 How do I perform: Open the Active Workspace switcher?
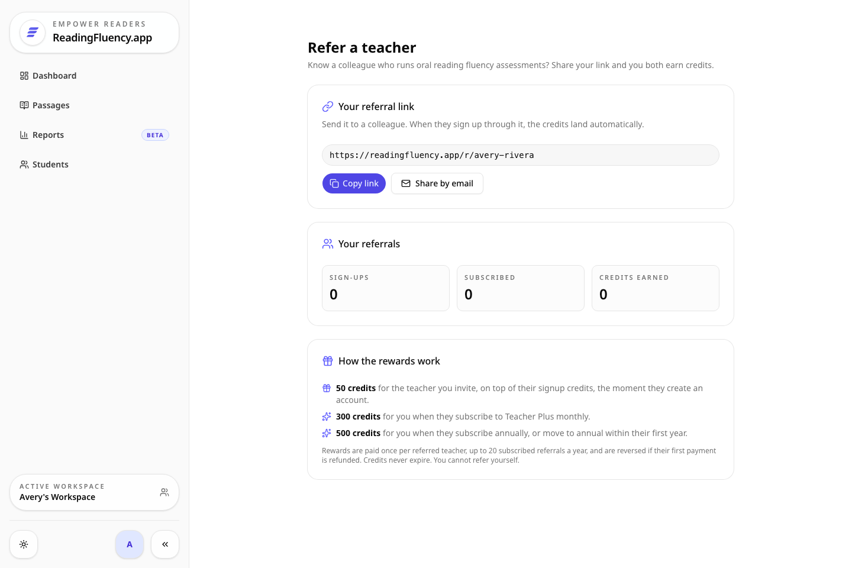point(94,492)
